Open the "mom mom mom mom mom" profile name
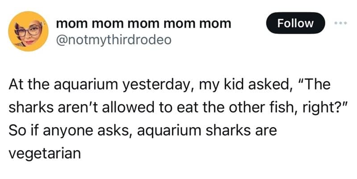Image resolution: width=357 pixels, height=179 pixels. click(x=143, y=23)
